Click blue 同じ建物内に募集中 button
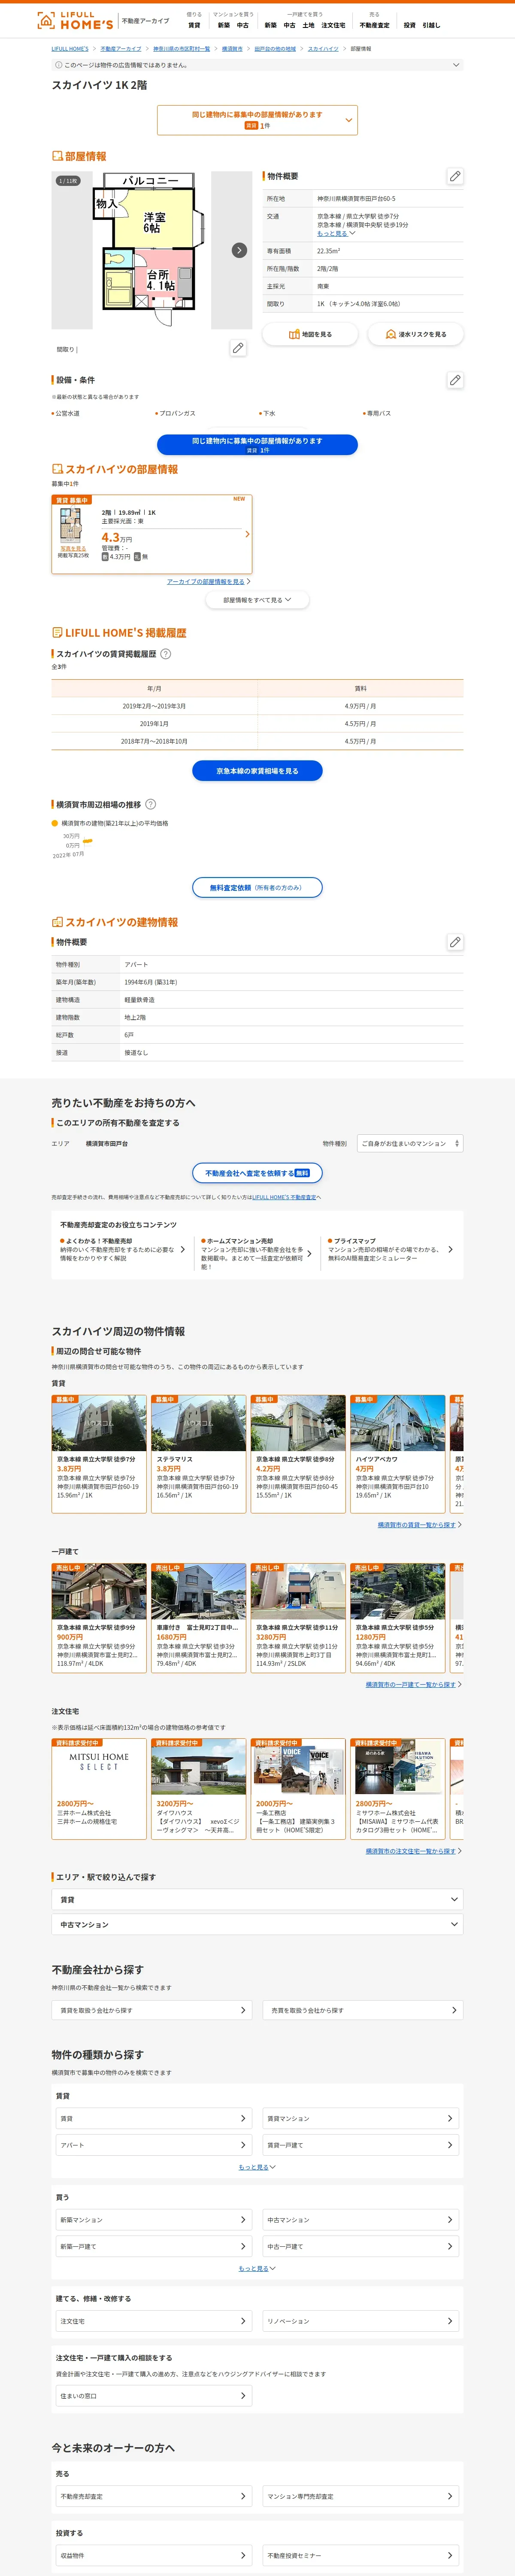515x2576 pixels. (257, 444)
